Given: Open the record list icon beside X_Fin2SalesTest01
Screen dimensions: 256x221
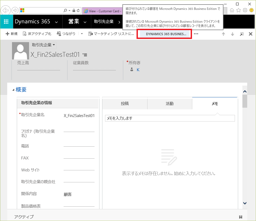Looking at the screenshot, I should tap(85, 55).
